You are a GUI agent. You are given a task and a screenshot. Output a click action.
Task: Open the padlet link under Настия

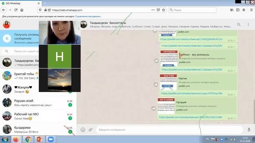click(192, 93)
